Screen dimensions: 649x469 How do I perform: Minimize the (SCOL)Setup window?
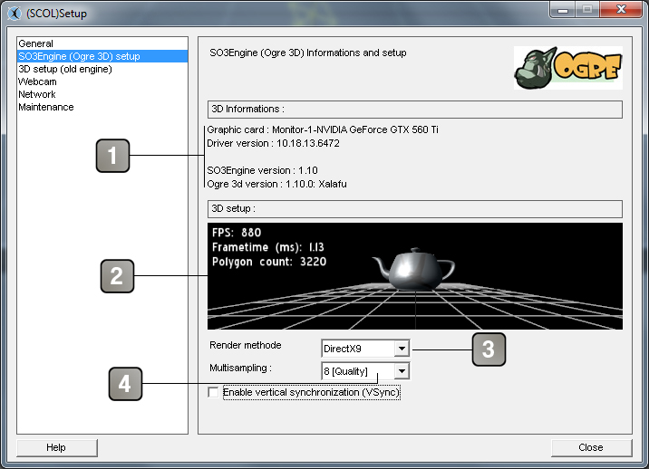pos(563,10)
